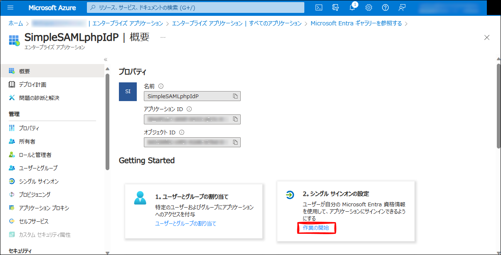Open the more options ellipsis beside 概要

163,37
